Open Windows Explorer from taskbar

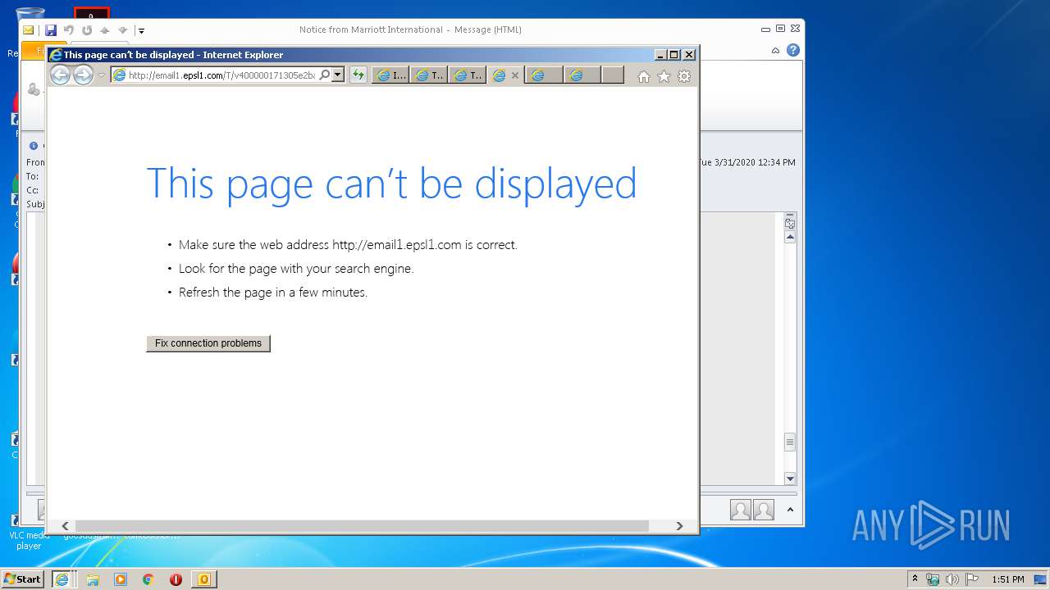93,579
